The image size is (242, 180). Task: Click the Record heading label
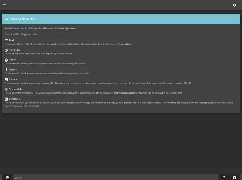13,70
